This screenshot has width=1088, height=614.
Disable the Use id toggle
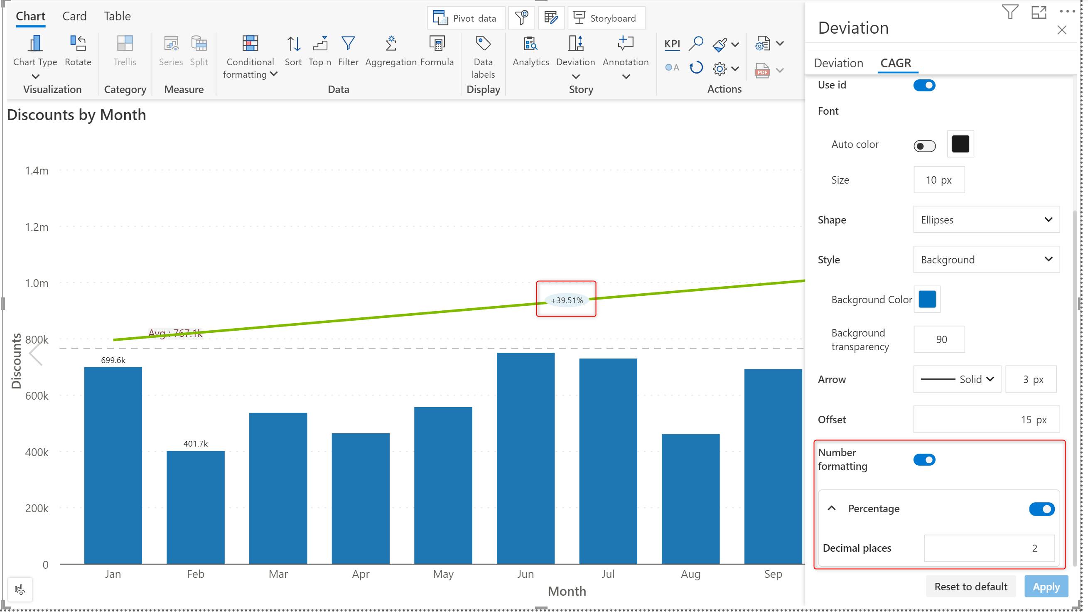[x=924, y=85]
